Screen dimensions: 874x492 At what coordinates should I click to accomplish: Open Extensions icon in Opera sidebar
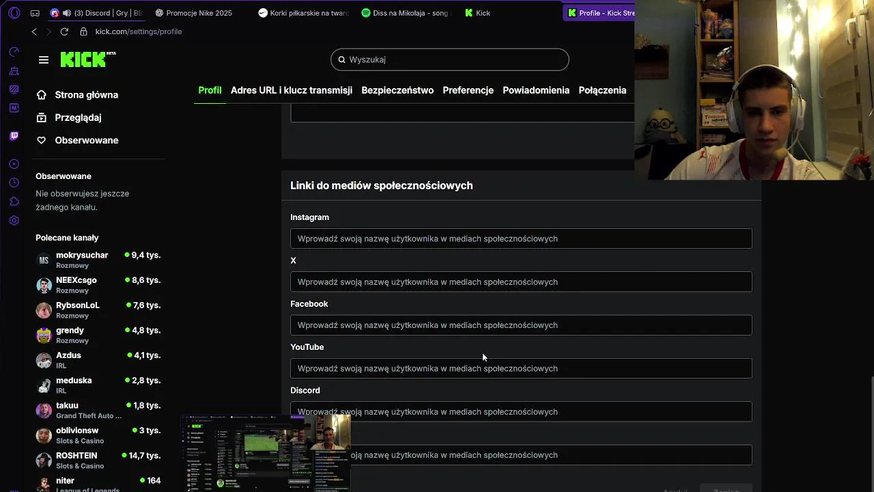pyautogui.click(x=14, y=202)
